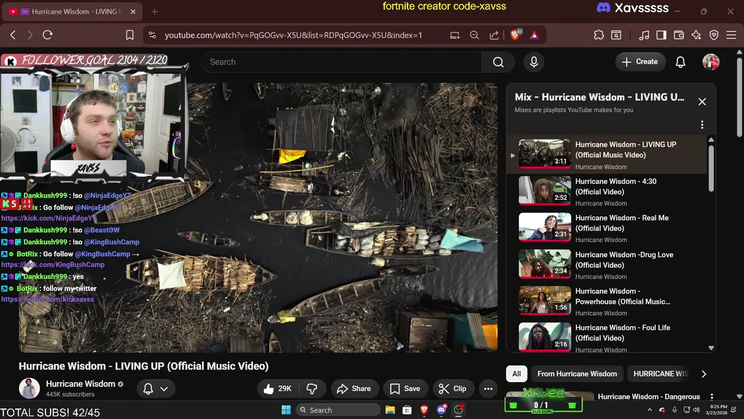Select Hurricane Wisdom - Drug Love in playlist

pos(607,264)
